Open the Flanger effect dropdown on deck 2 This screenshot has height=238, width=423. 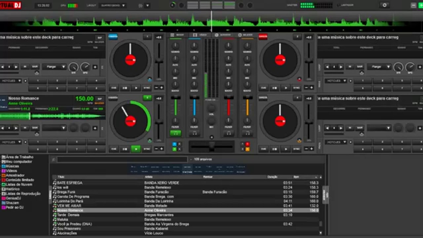tap(379, 67)
